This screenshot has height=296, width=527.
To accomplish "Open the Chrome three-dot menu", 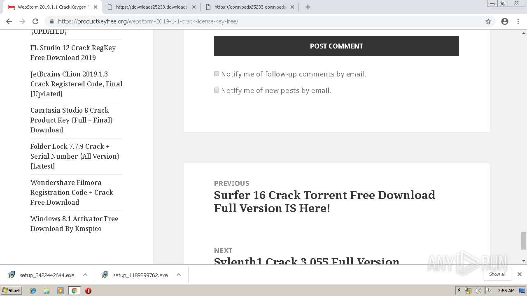I will point(518,21).
